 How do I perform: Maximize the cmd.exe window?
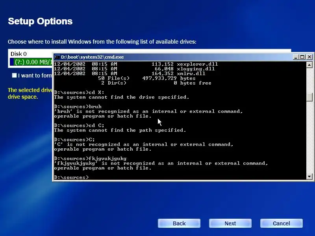(x=302, y=57)
